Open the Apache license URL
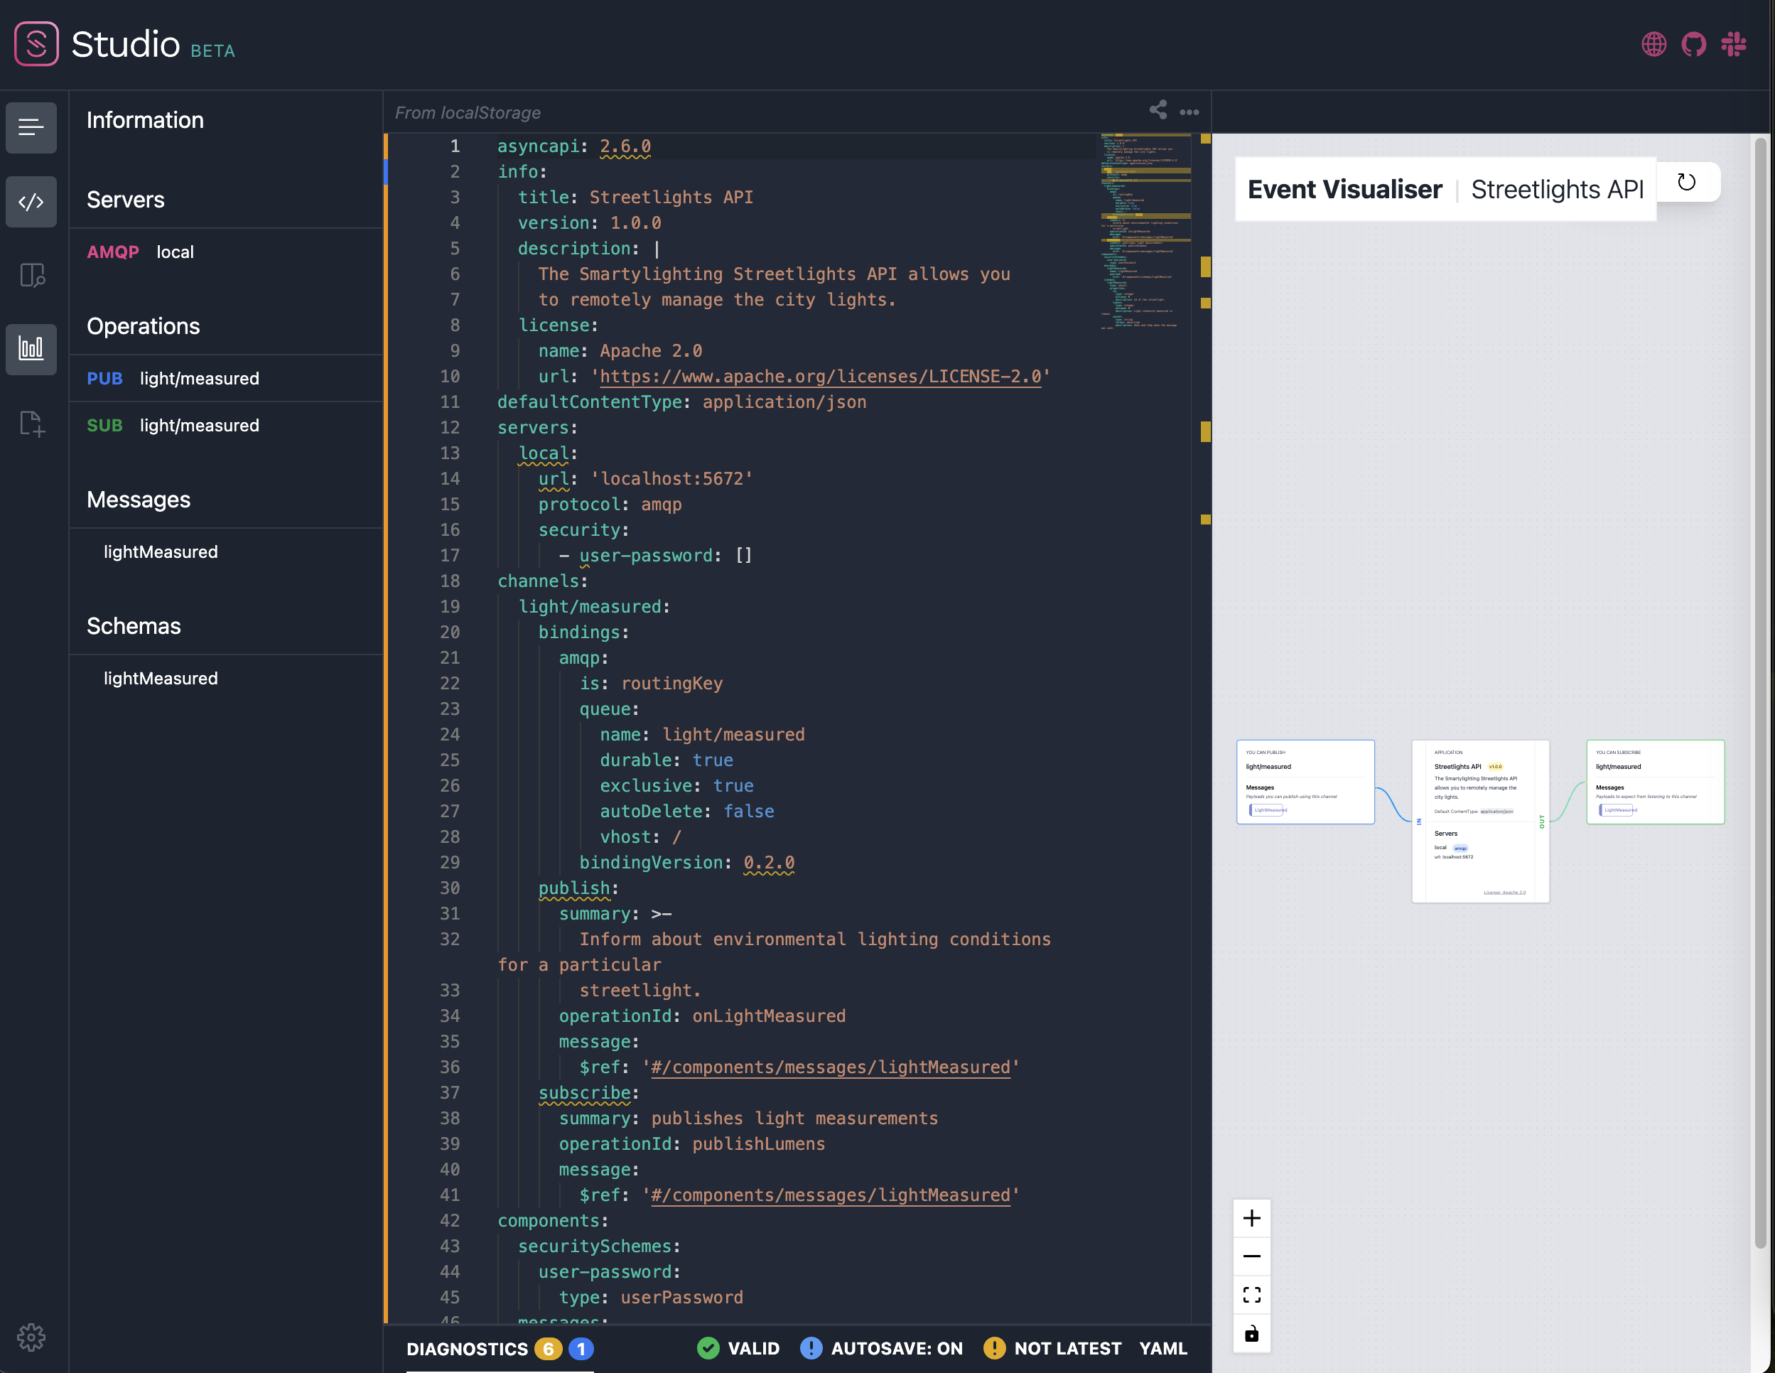Image resolution: width=1775 pixels, height=1373 pixels. click(x=821, y=377)
